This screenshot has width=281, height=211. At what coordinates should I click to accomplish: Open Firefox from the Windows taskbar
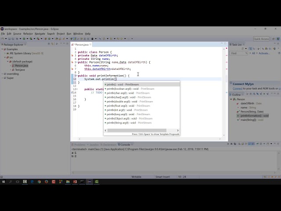46,182
